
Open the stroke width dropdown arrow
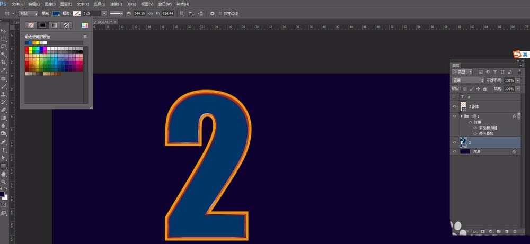pos(104,13)
